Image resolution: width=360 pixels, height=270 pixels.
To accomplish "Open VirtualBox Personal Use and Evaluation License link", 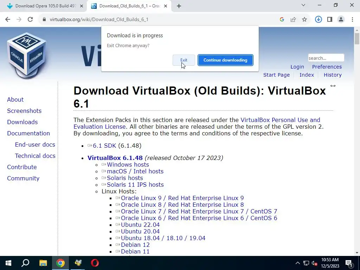I will 197,123.
